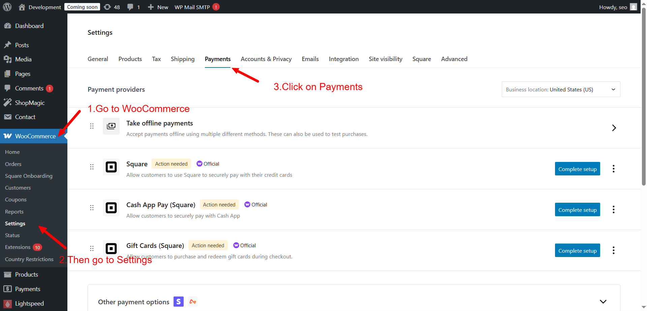This screenshot has width=647, height=311.
Task: Click the 48 updates icon
Action: coord(107,7)
